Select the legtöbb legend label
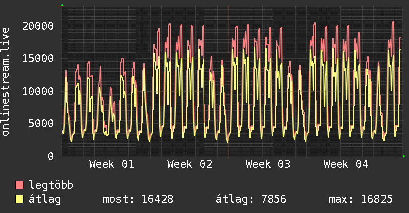 coord(51,185)
